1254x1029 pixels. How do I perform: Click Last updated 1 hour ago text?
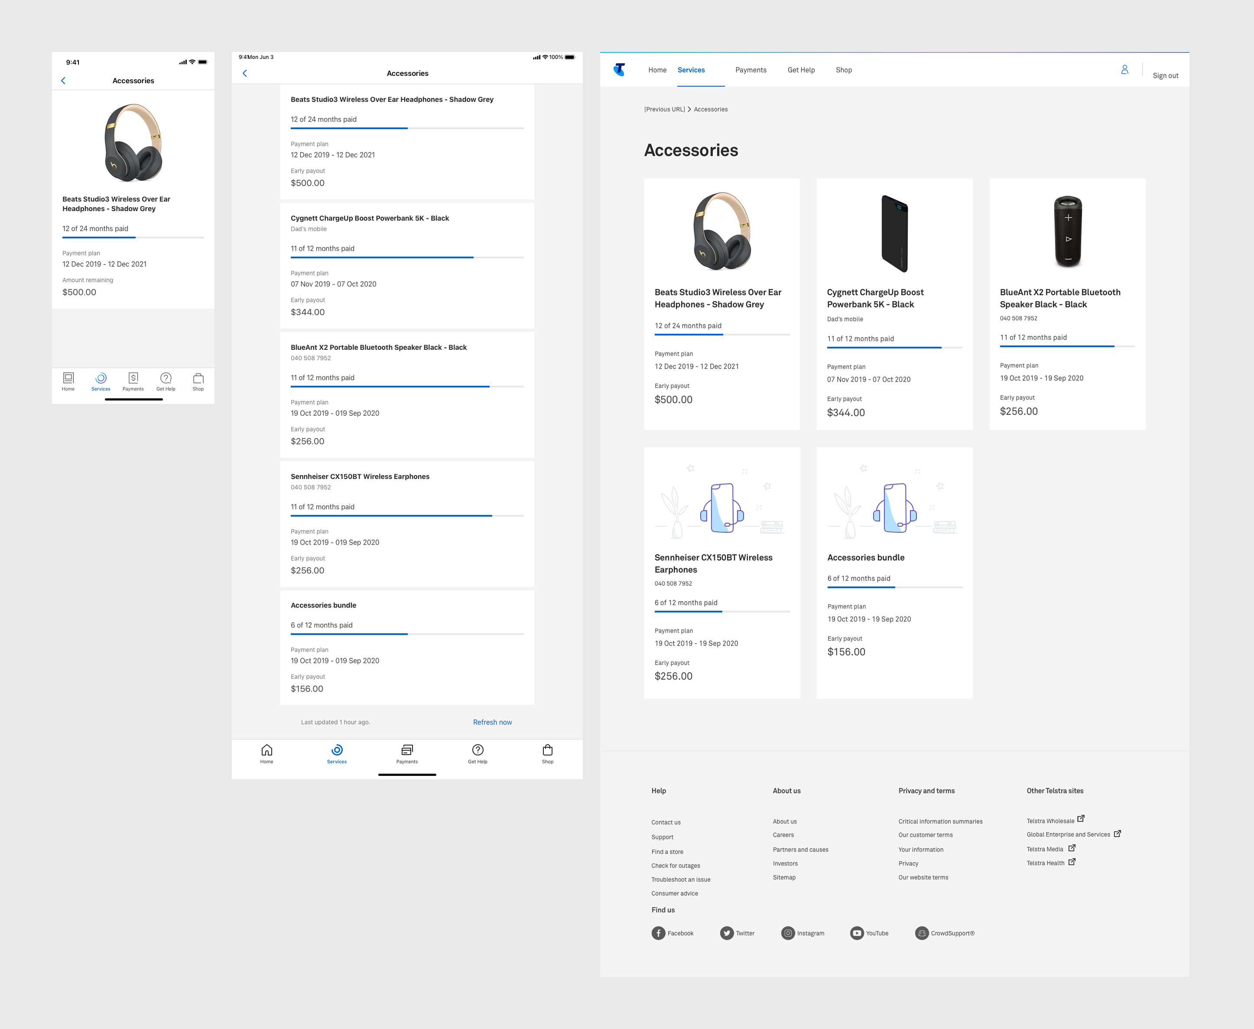(x=335, y=722)
